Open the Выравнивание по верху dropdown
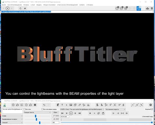Viewport: 155px width, 125px height. [12, 119]
